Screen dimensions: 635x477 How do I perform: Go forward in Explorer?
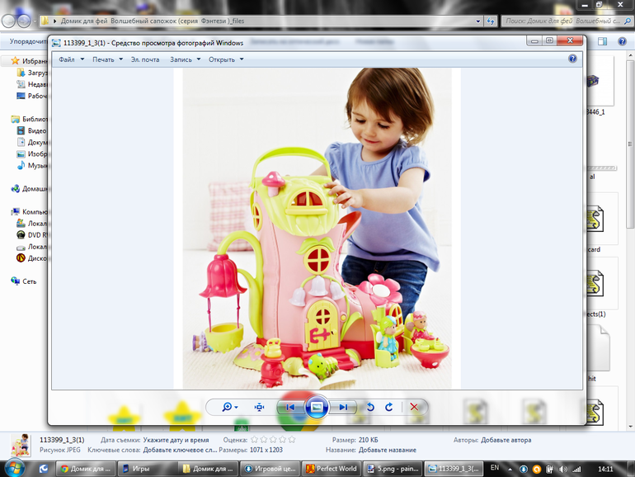click(23, 21)
